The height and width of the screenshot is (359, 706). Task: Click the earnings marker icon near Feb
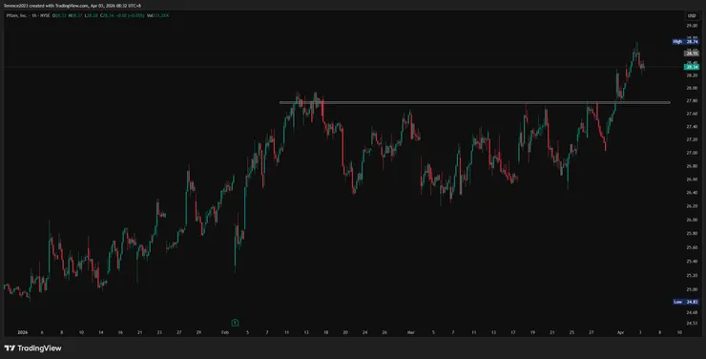coord(235,323)
